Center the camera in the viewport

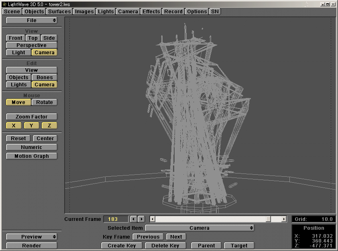click(45, 138)
